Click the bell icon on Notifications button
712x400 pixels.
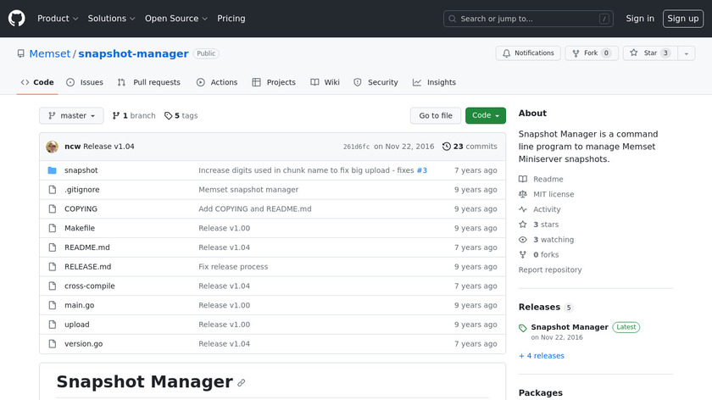[506, 53]
